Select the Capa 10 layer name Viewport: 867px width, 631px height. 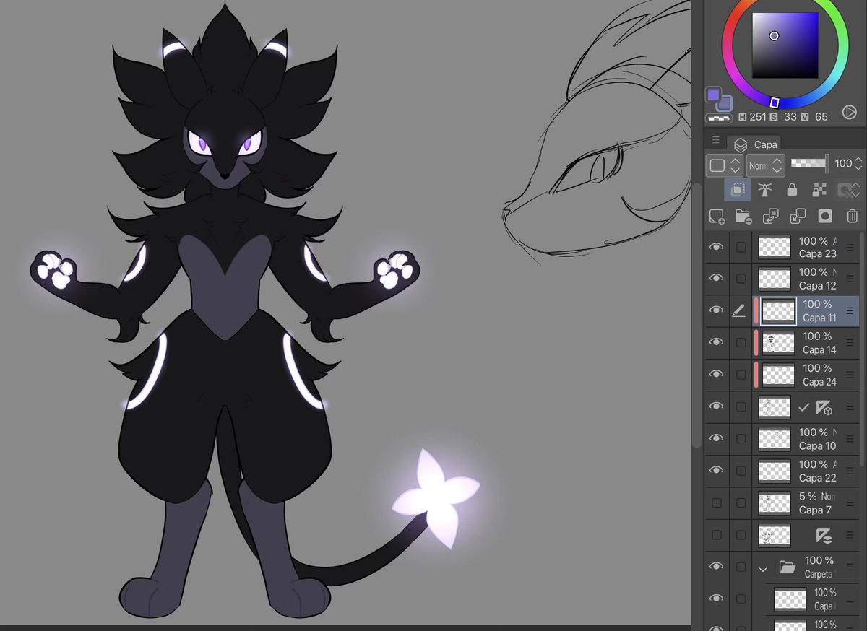[x=817, y=446]
